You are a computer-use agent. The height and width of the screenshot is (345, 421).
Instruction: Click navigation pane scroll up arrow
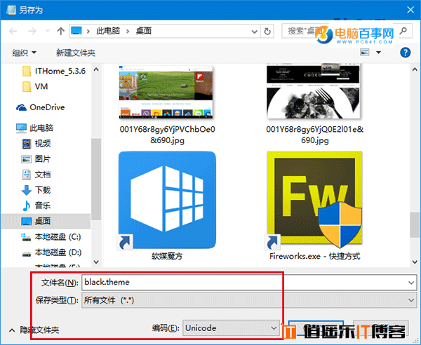point(96,69)
